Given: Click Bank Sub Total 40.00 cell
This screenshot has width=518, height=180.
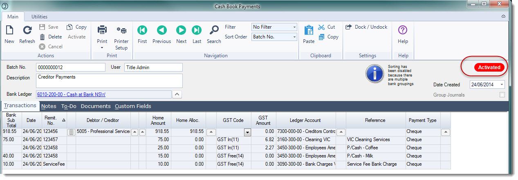Looking at the screenshot, I should pos(11,156).
